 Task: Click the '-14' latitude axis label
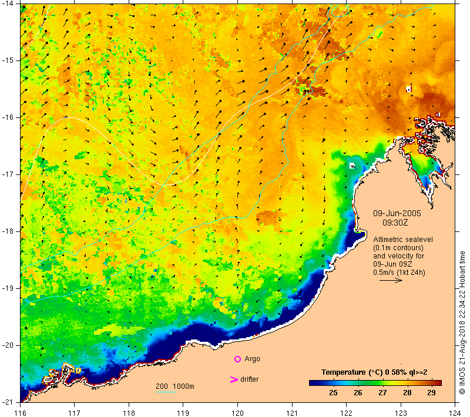click(7, 4)
